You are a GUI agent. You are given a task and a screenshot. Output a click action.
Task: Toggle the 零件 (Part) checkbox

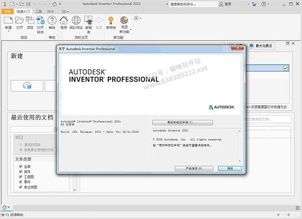point(21,182)
